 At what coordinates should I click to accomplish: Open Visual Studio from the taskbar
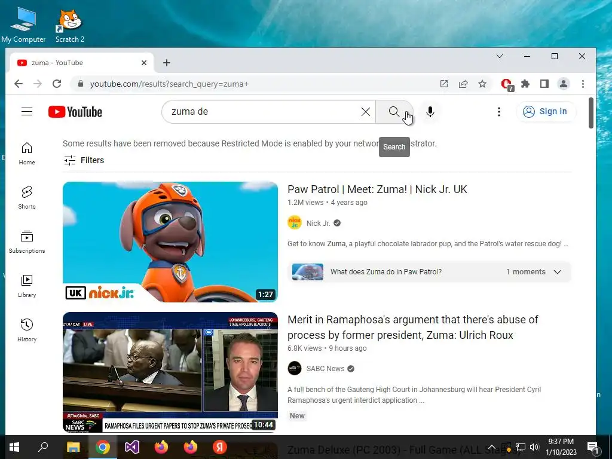[x=132, y=447]
